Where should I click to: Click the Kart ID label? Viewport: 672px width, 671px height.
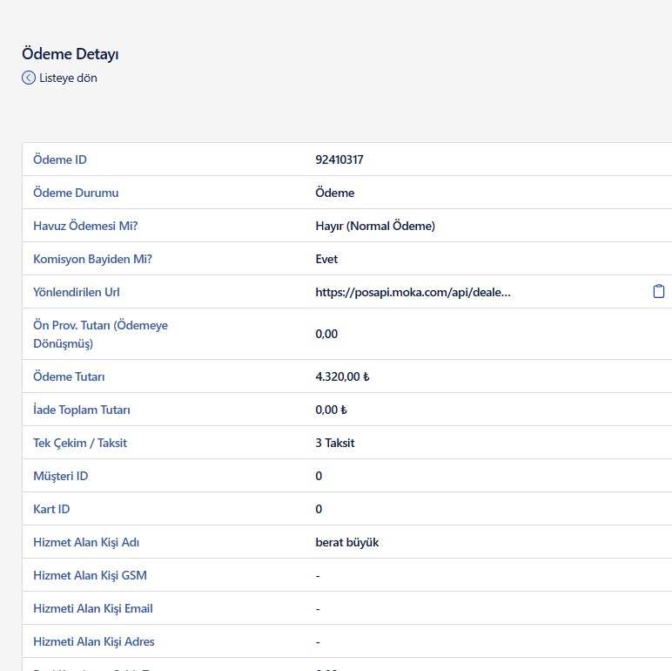tap(51, 509)
